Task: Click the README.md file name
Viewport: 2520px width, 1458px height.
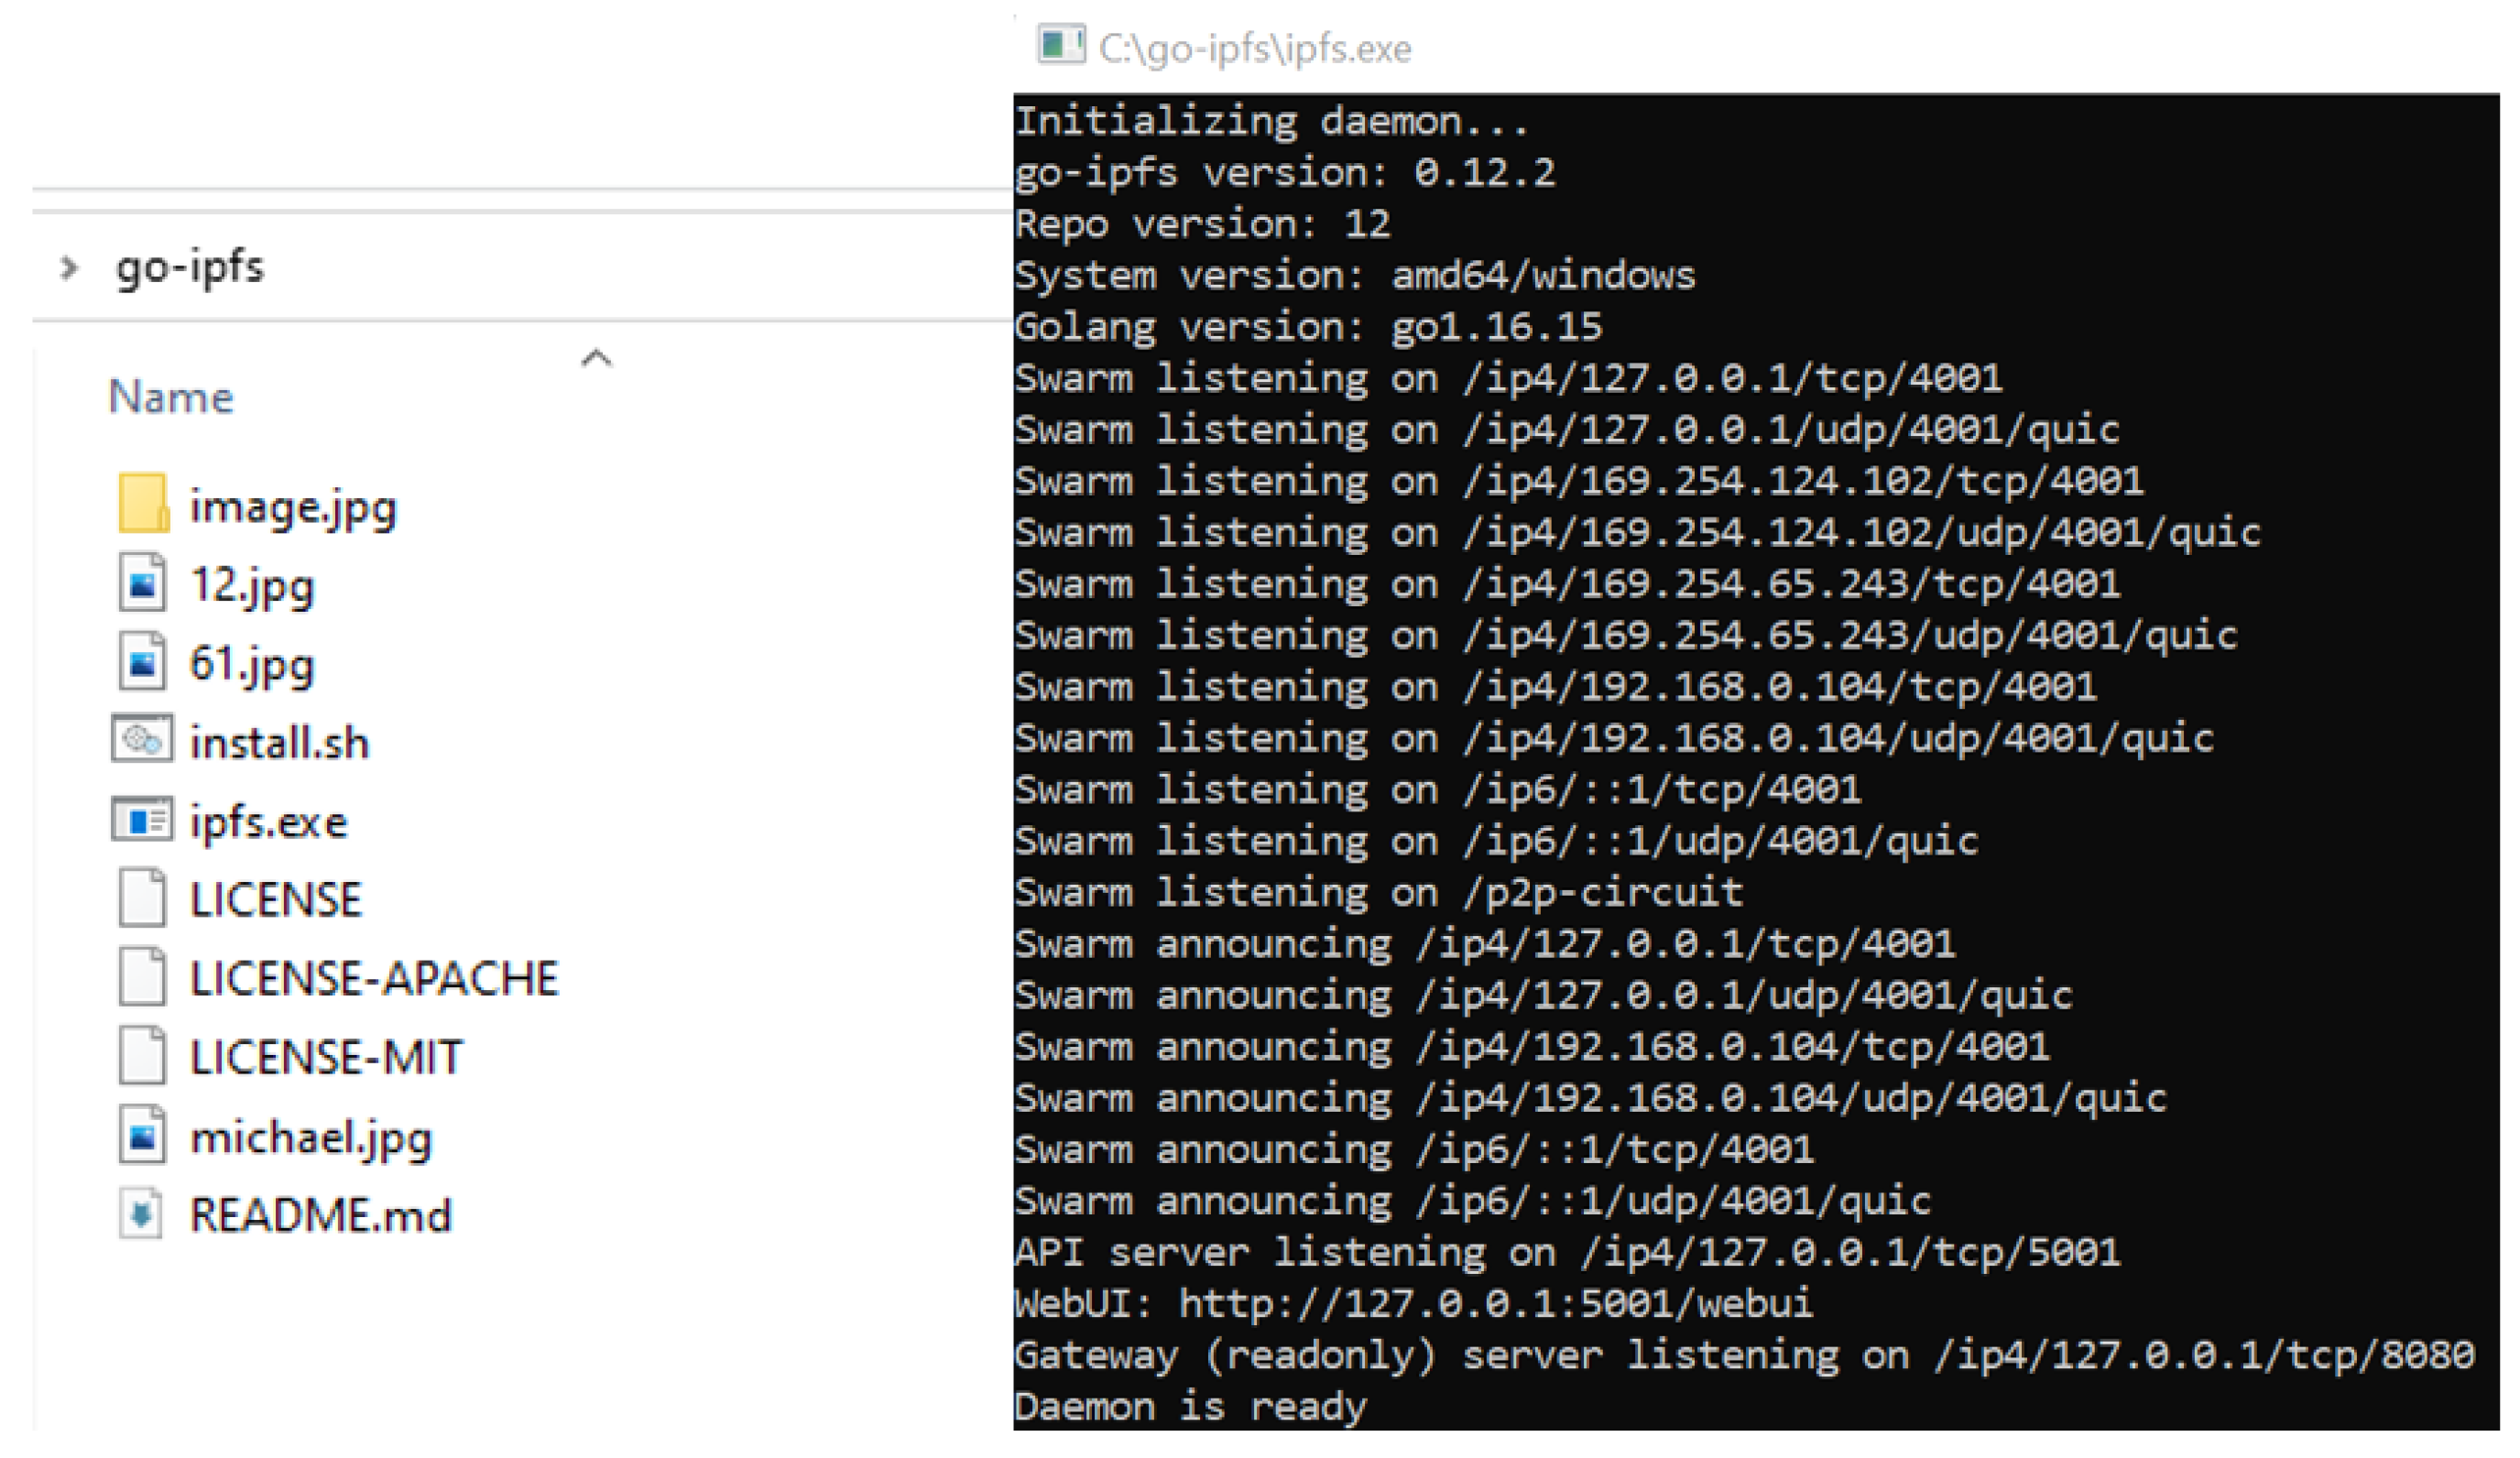Action: [x=320, y=1215]
